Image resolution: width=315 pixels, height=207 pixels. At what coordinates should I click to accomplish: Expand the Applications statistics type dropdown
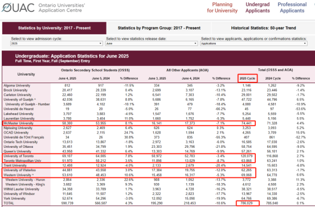[253, 43]
